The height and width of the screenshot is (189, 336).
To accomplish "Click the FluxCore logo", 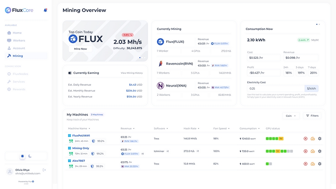I will coord(19,10).
